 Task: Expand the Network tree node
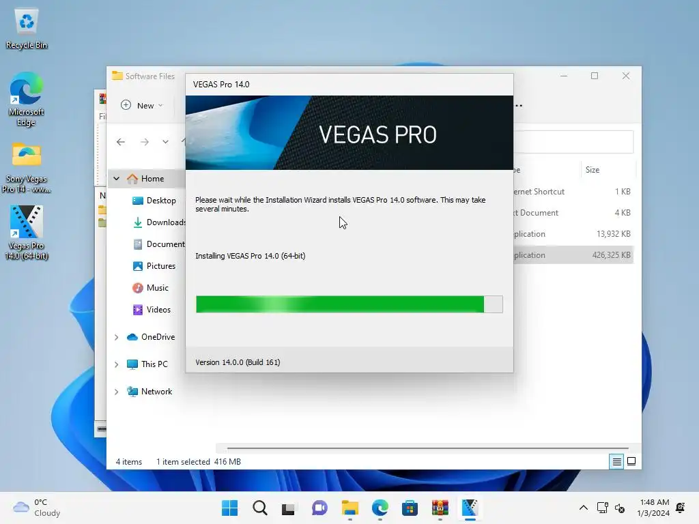pyautogui.click(x=116, y=392)
